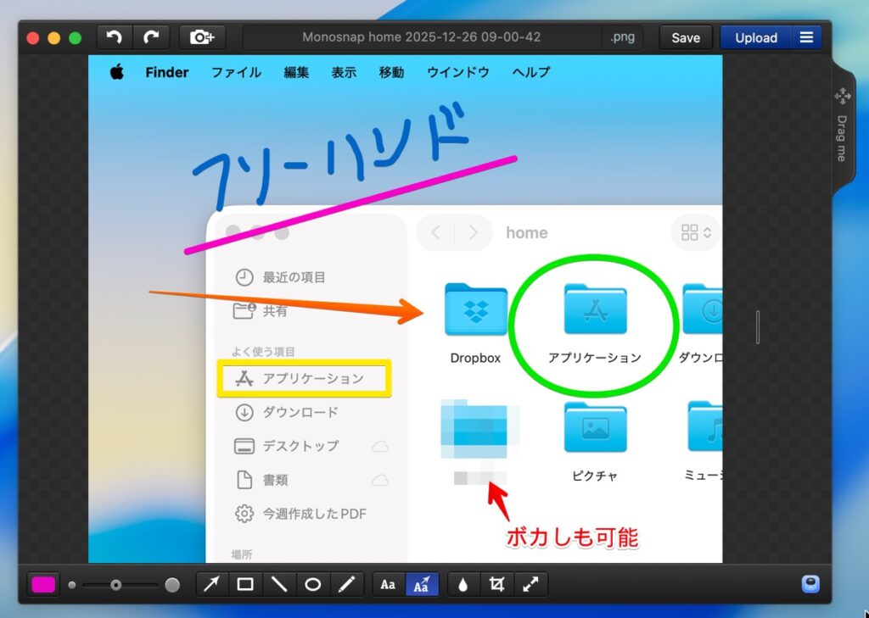Image resolution: width=869 pixels, height=618 pixels.
Task: Click the line thickness slider handle
Action: [115, 585]
